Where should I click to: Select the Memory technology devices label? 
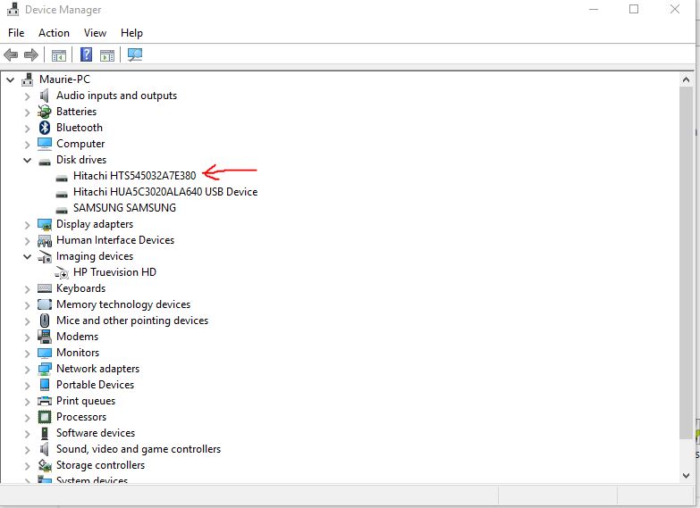tap(123, 304)
